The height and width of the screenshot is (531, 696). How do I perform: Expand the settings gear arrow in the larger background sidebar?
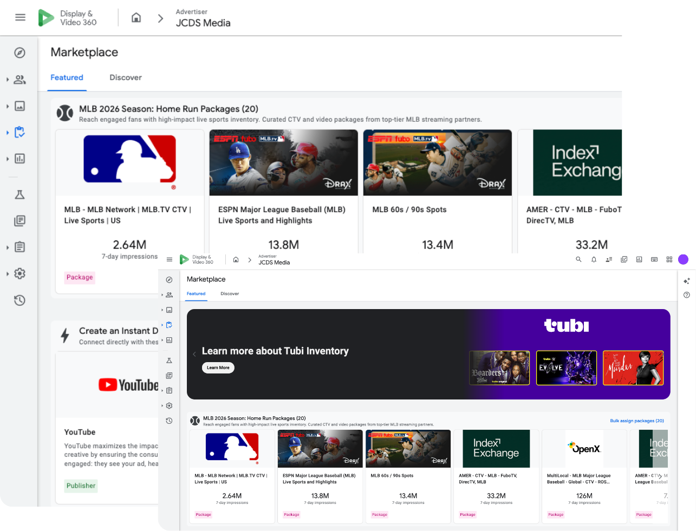[x=8, y=274]
